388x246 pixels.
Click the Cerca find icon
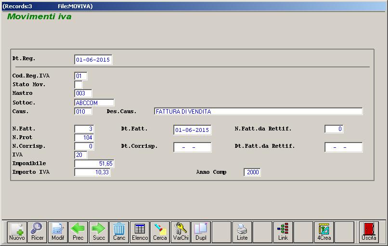(160, 232)
